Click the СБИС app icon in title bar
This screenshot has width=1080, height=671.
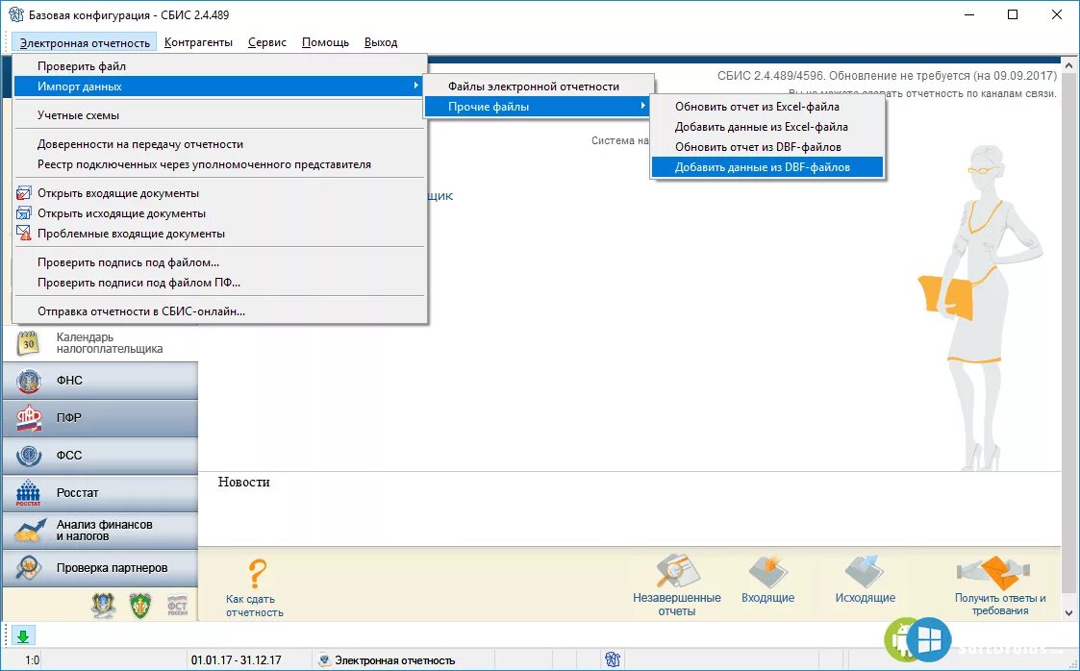(15, 14)
